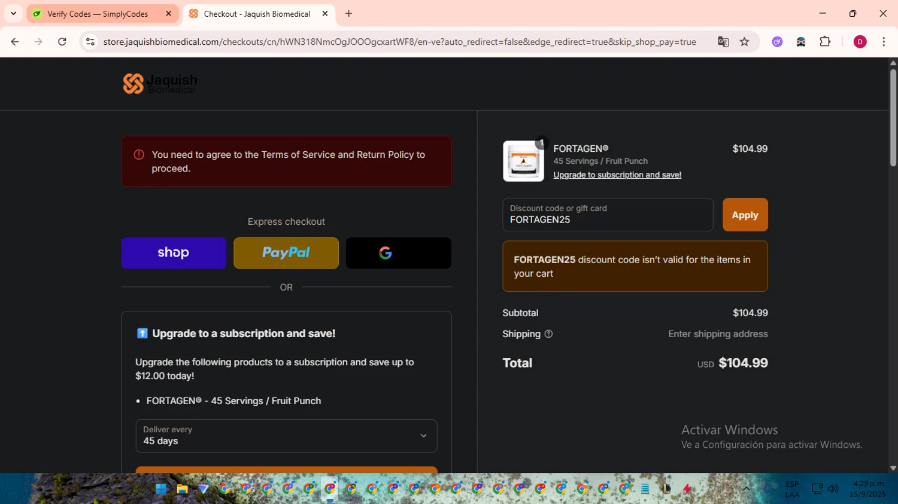Open the Extensions puzzle-piece menu
Image resolution: width=898 pixels, height=504 pixels.
[825, 42]
